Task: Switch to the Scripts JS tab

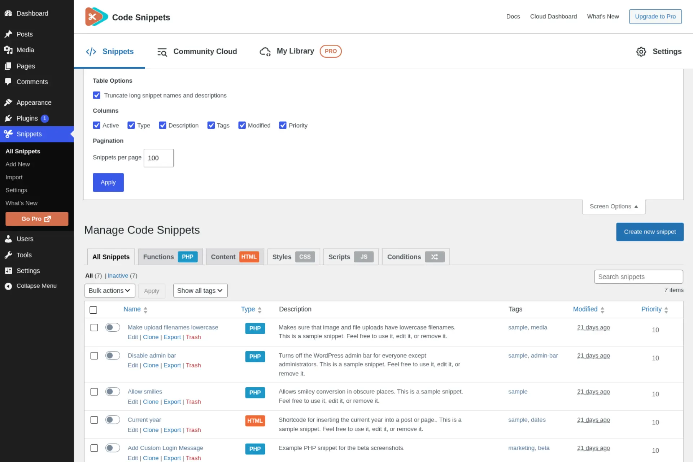Action: click(x=351, y=257)
